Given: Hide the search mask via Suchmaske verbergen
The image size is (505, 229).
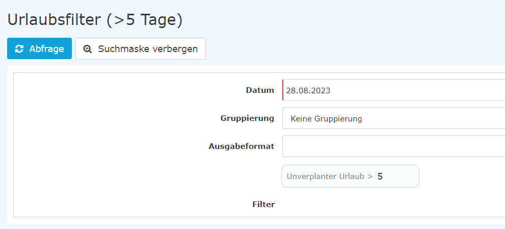Looking at the screenshot, I should click(141, 48).
